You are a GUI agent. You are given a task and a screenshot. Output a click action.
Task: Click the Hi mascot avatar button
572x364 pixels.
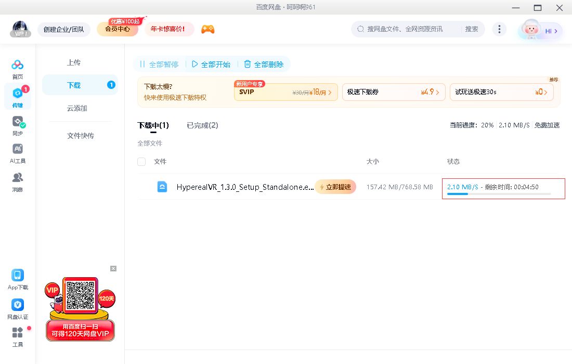(540, 30)
